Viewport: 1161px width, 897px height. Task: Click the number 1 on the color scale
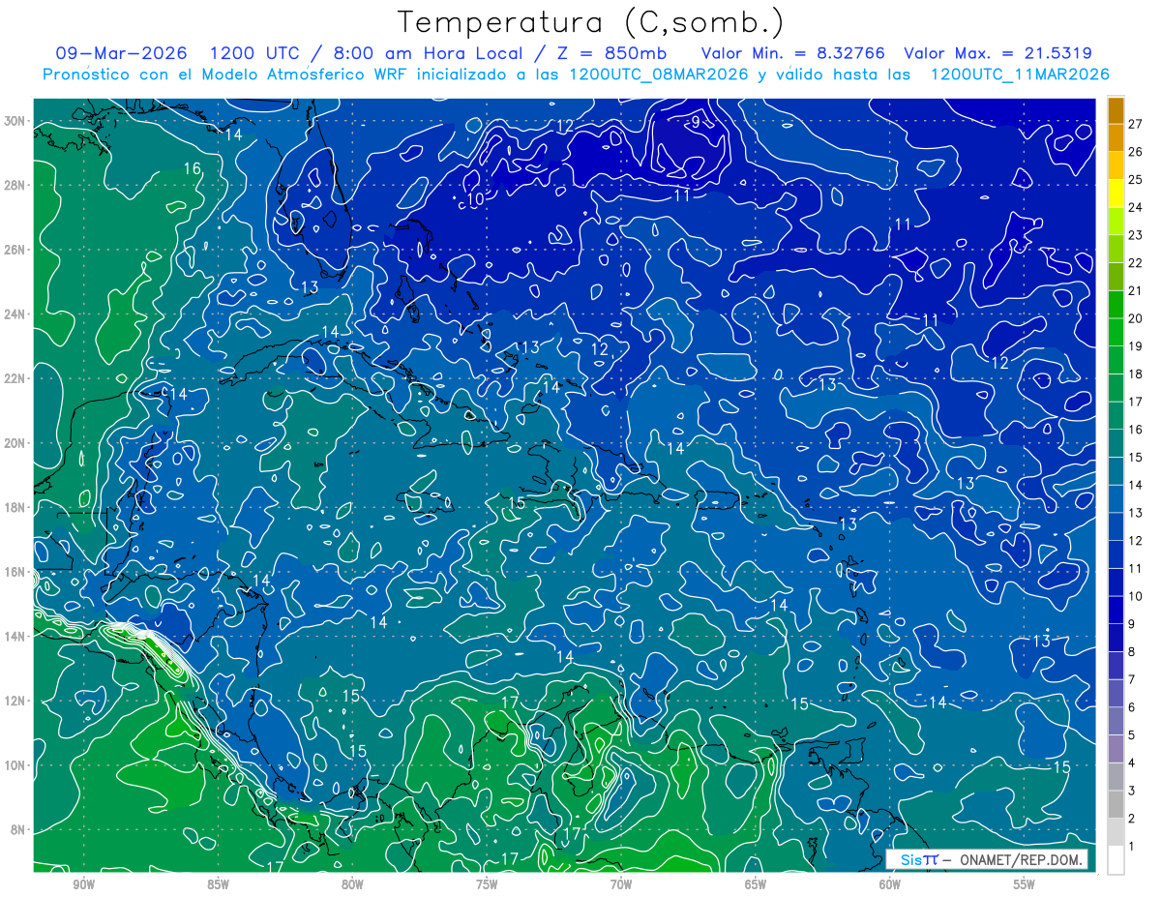click(1133, 847)
